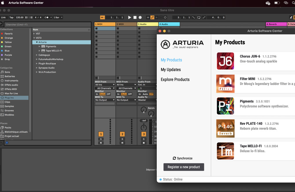Arm track 3 for recording
The width and height of the screenshot is (295, 192).
pyautogui.click(x=144, y=143)
